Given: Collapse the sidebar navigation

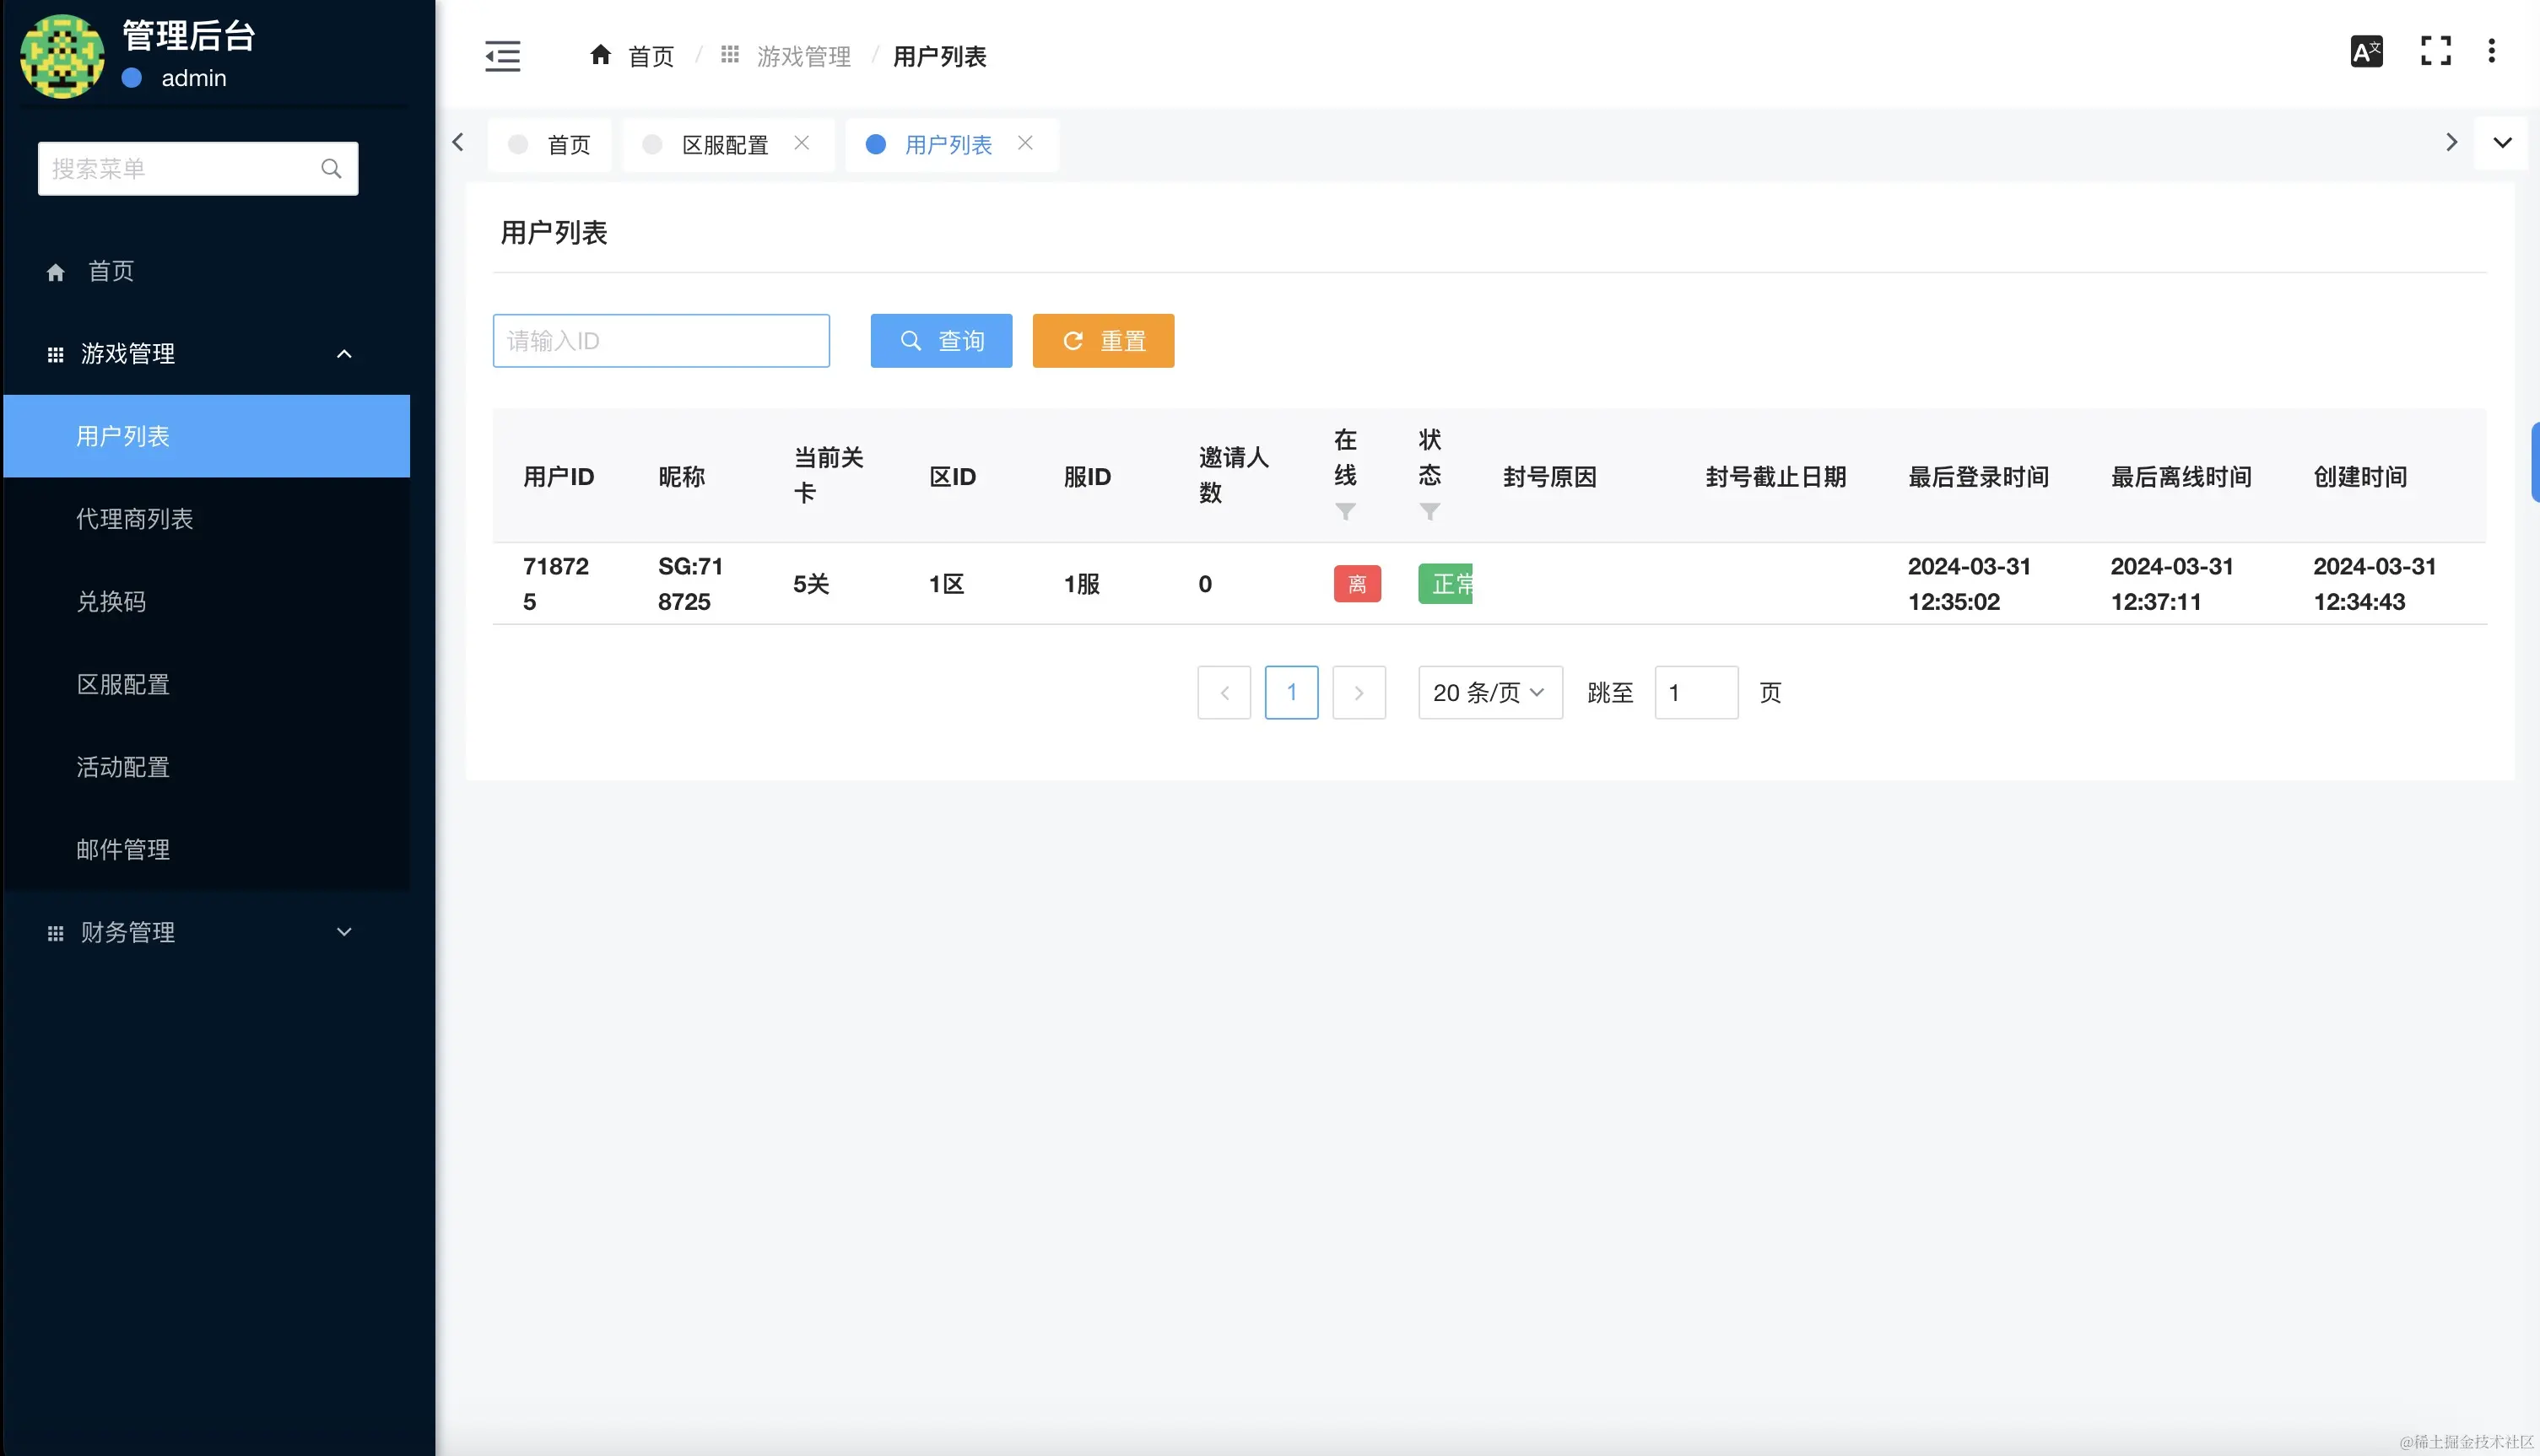Looking at the screenshot, I should click(502, 56).
